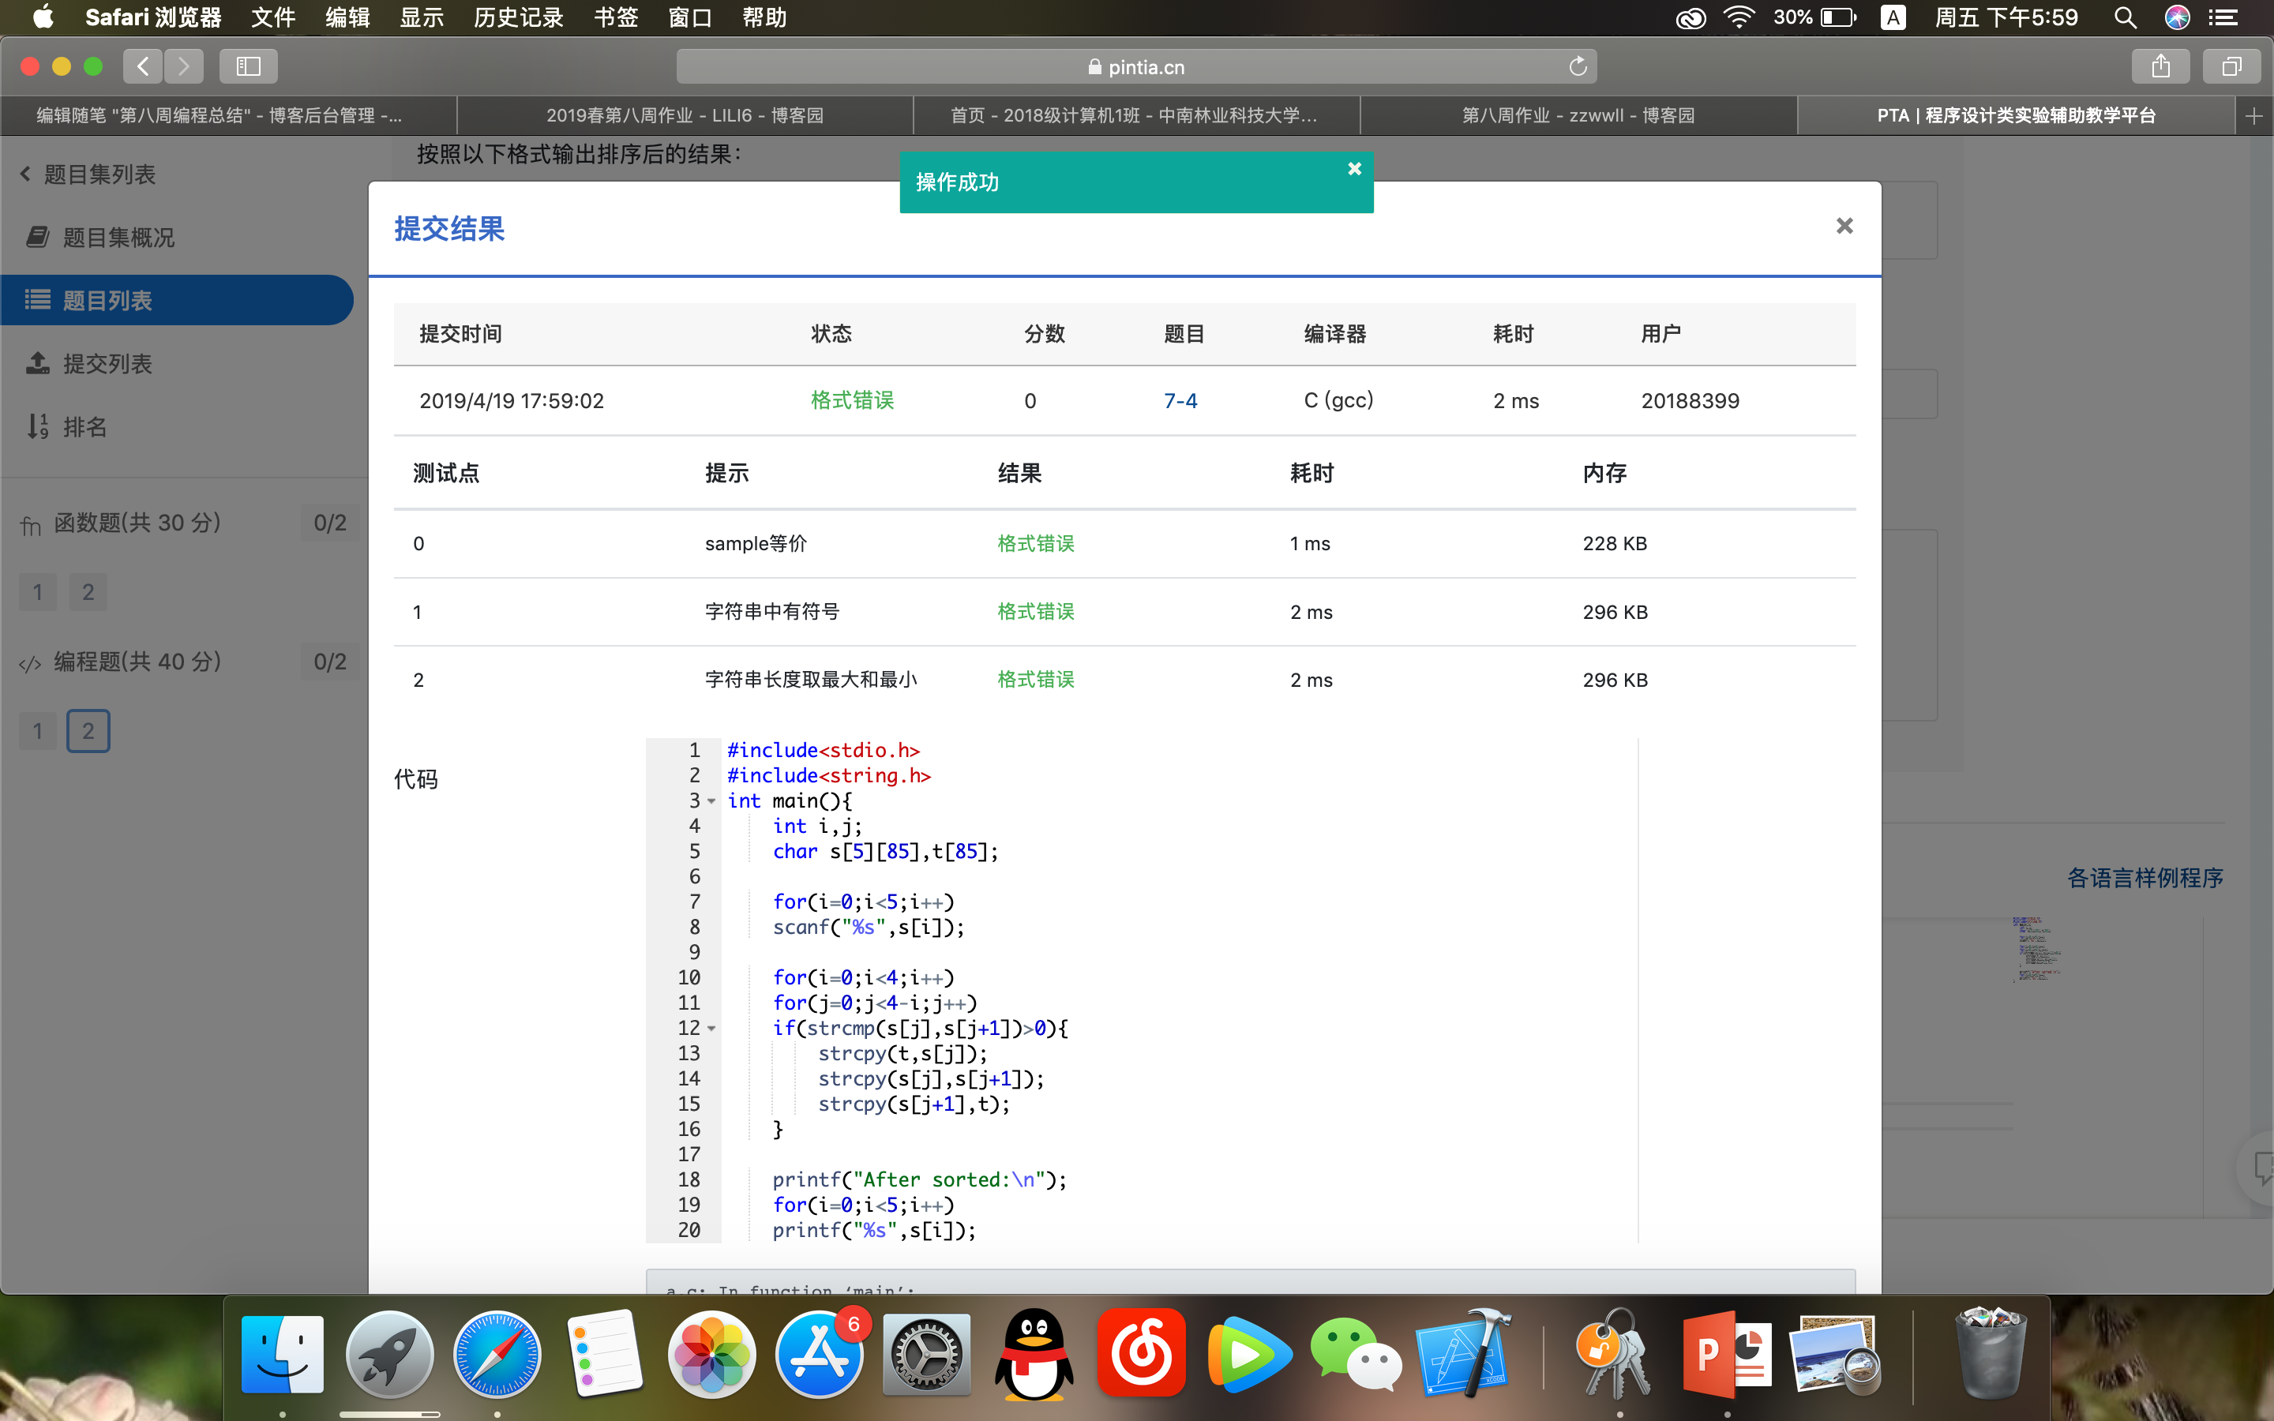Open Finder from the dock
This screenshot has width=2274, height=1421.
[x=282, y=1353]
